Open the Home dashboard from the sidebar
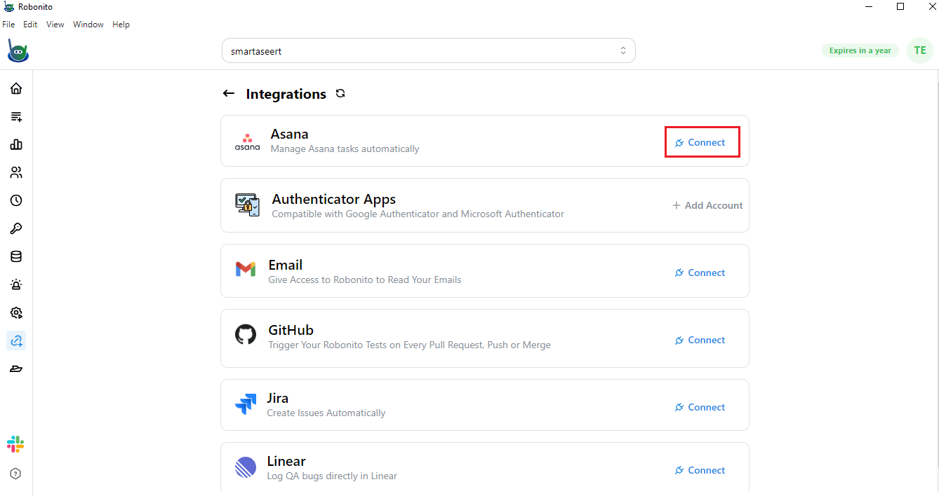The height and width of the screenshot is (496, 939). point(15,88)
